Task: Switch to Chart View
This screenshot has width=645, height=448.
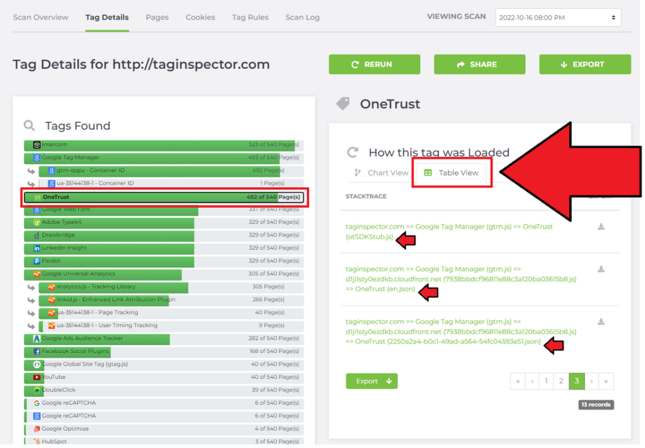Action: [x=381, y=173]
